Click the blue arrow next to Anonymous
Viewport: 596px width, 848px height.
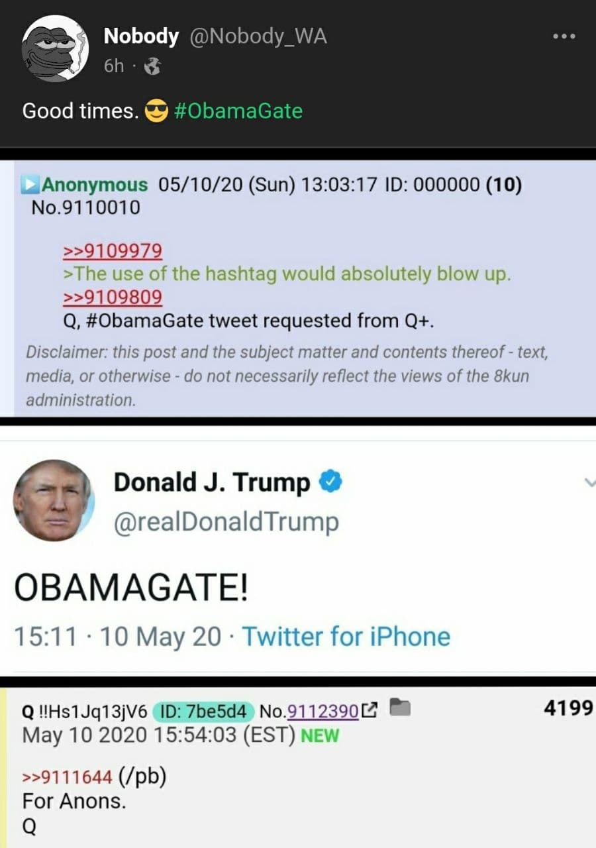click(32, 184)
